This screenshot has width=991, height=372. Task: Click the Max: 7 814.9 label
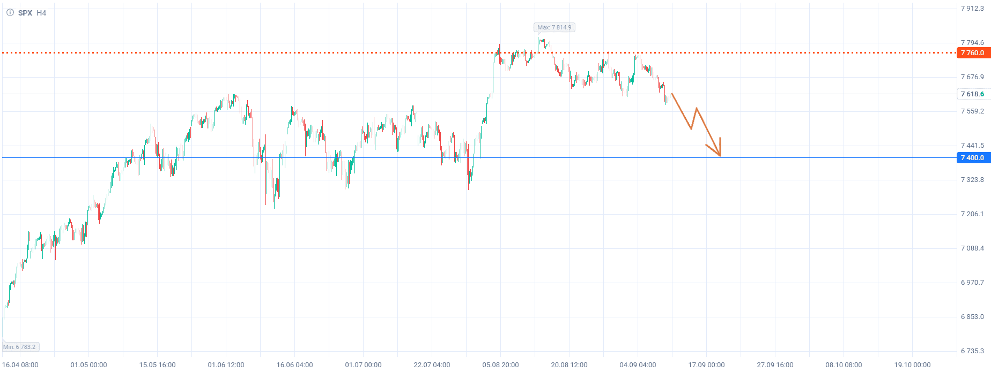click(554, 27)
